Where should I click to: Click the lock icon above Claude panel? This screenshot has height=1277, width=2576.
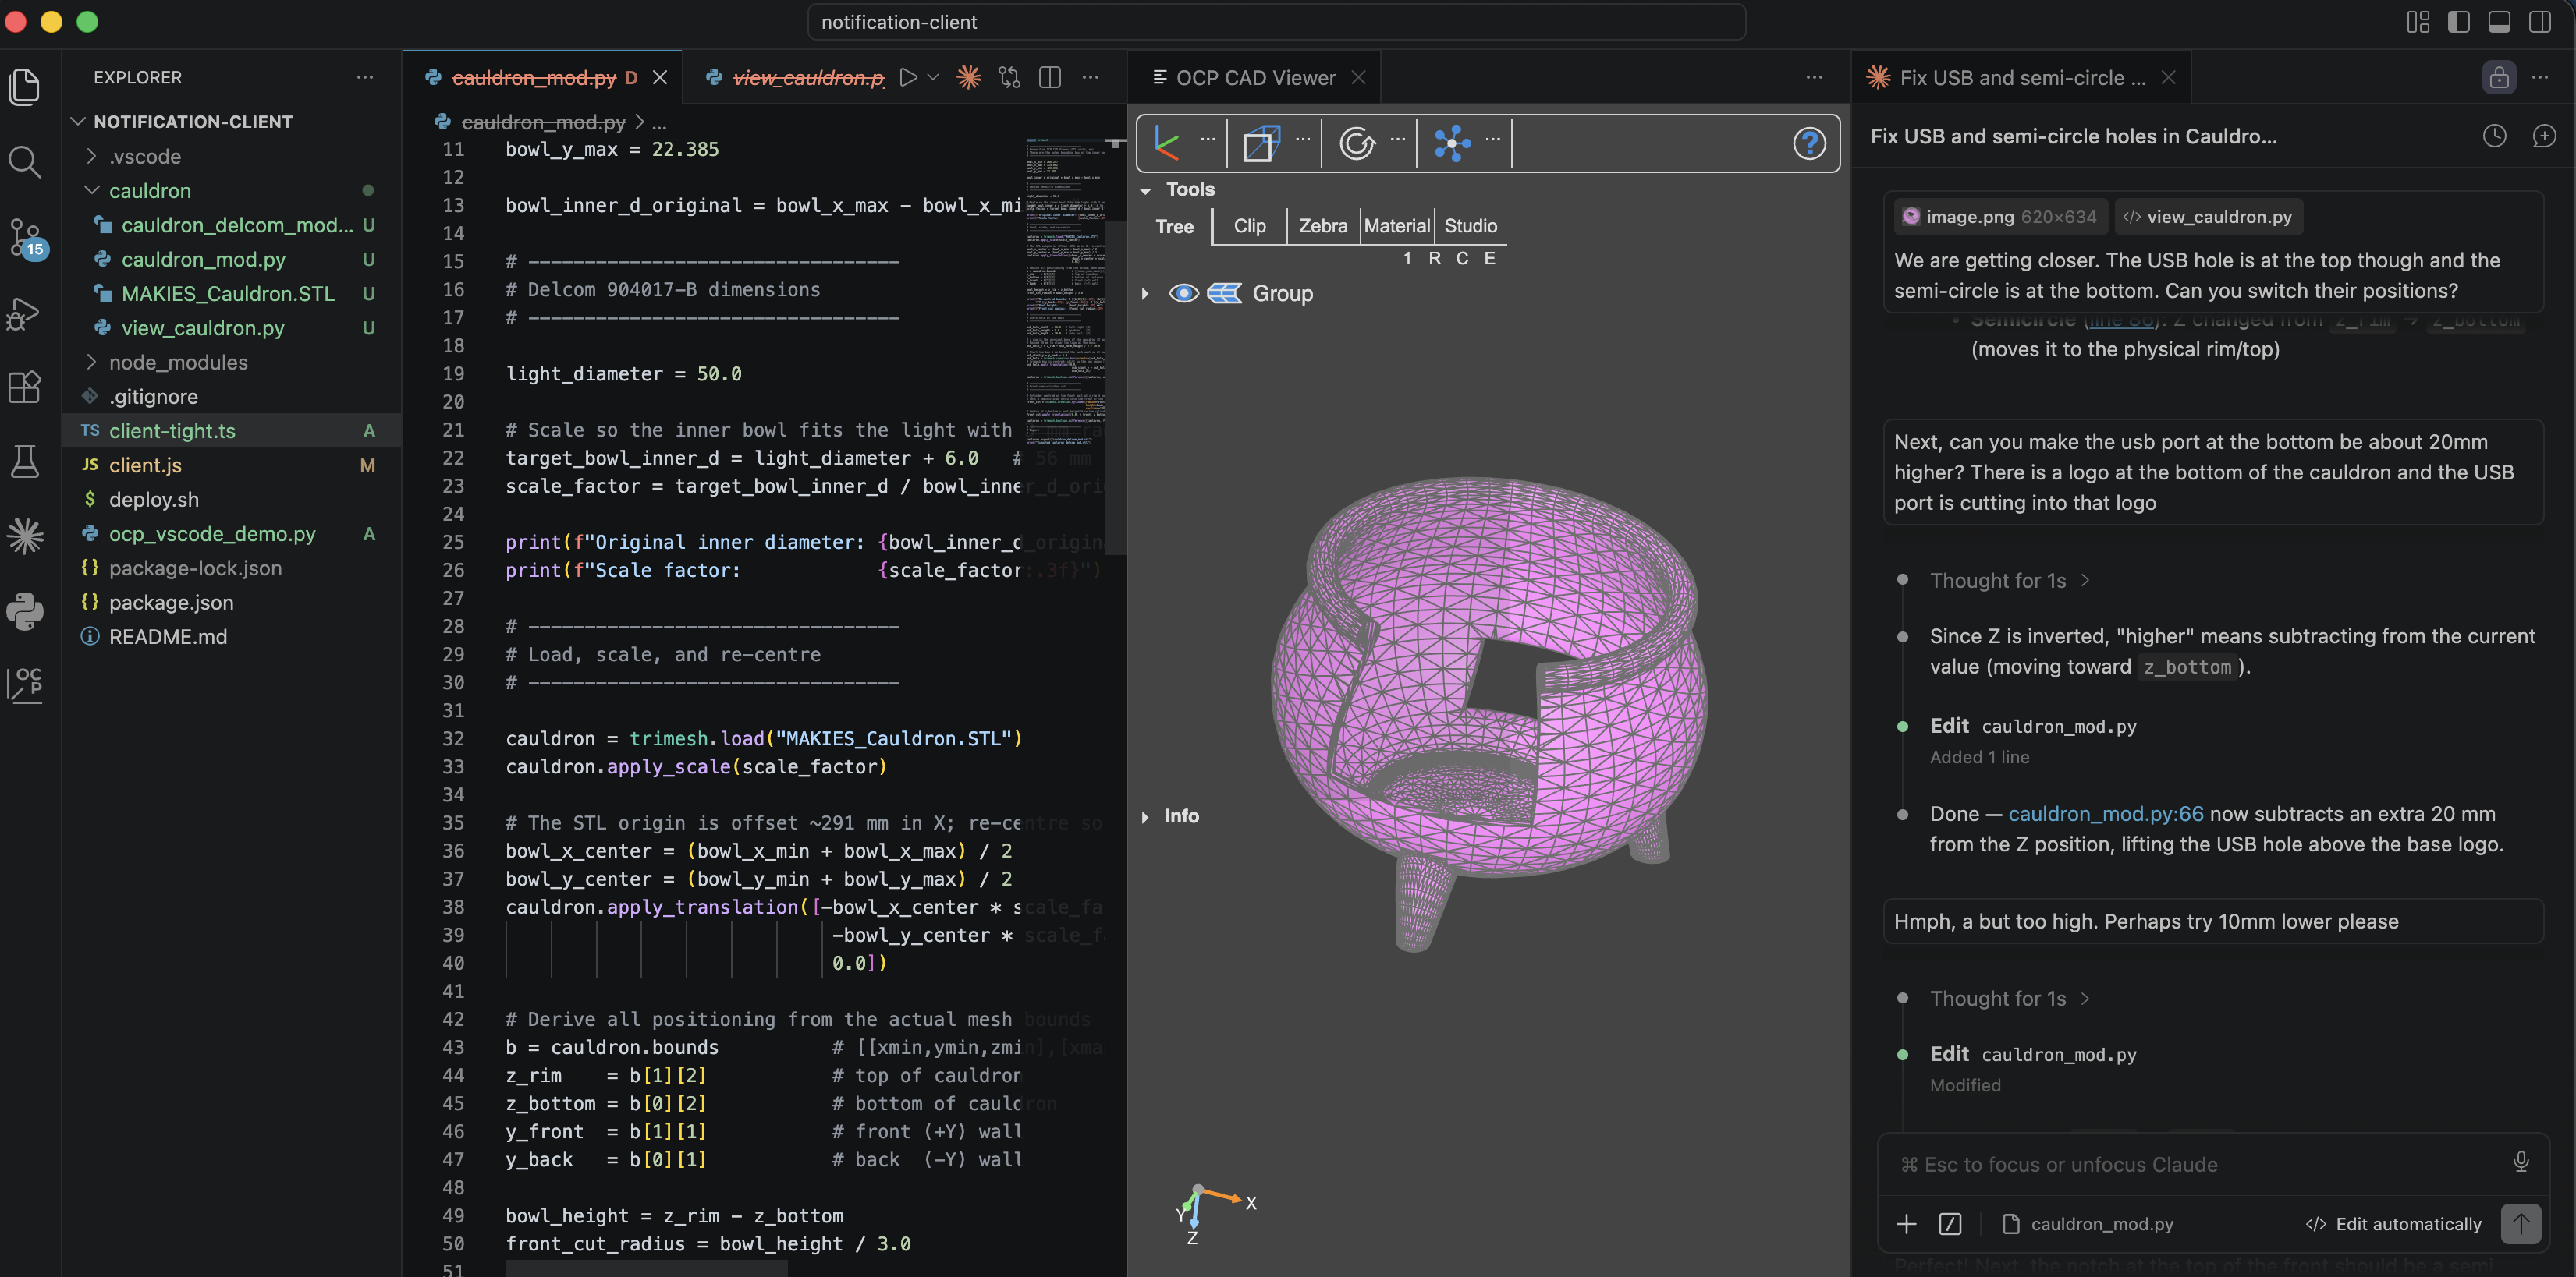tap(2499, 77)
